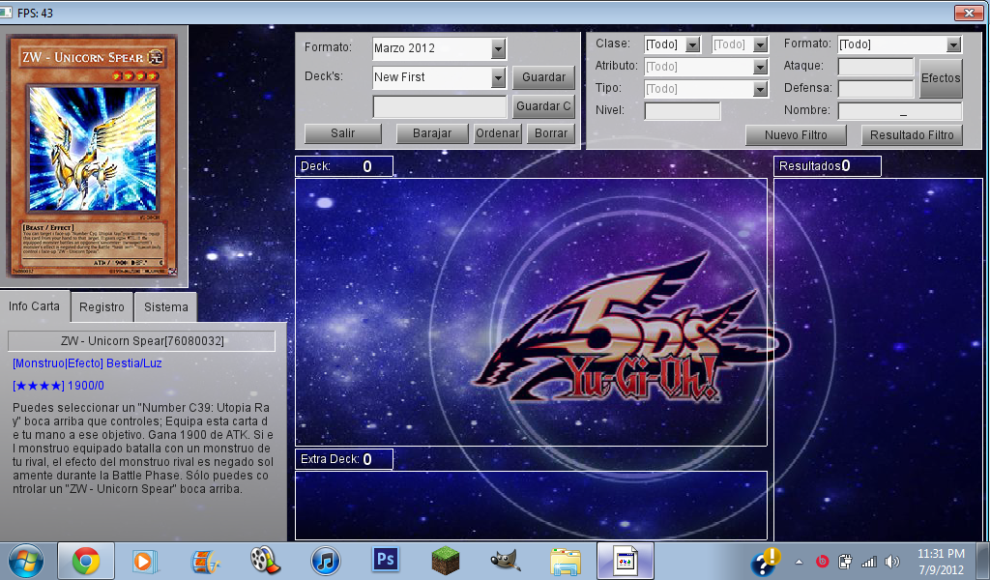Click the Nivel input field
Viewport: 990px width, 580px height.
click(x=683, y=111)
